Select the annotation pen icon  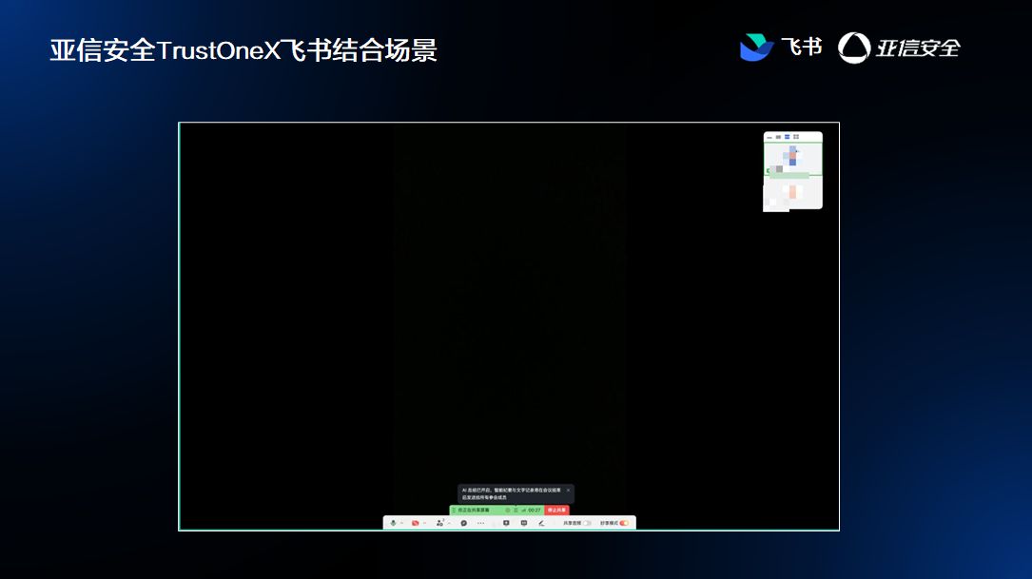coord(541,523)
